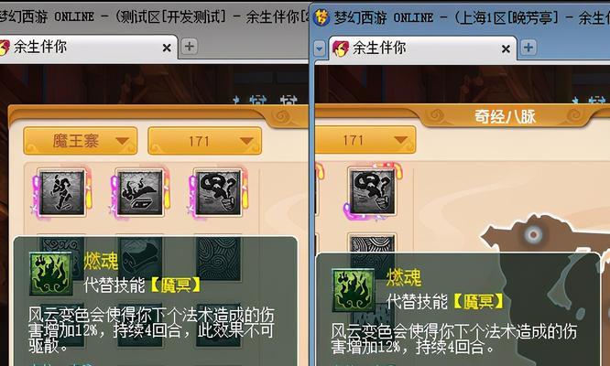610x366 pixels.
Task: Click the wave-pattern skill slot in right window
Action: [x=372, y=244]
